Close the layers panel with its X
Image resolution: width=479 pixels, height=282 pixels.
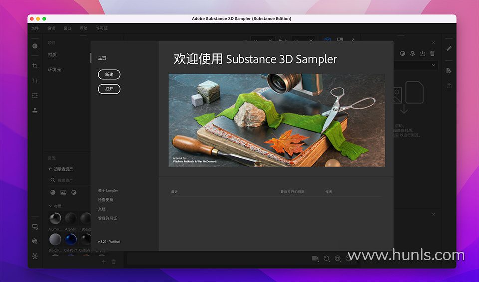point(433,43)
